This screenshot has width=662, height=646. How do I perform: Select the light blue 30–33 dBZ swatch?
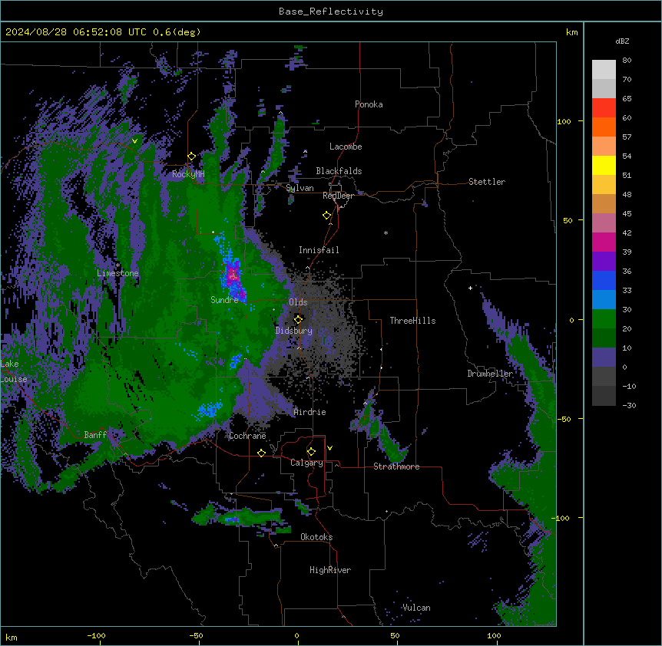click(604, 299)
